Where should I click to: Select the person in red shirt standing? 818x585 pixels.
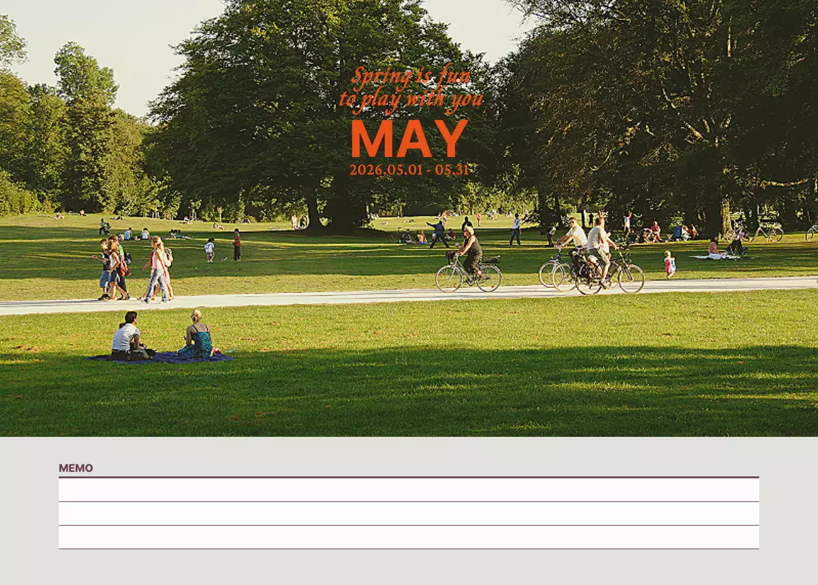tap(237, 245)
